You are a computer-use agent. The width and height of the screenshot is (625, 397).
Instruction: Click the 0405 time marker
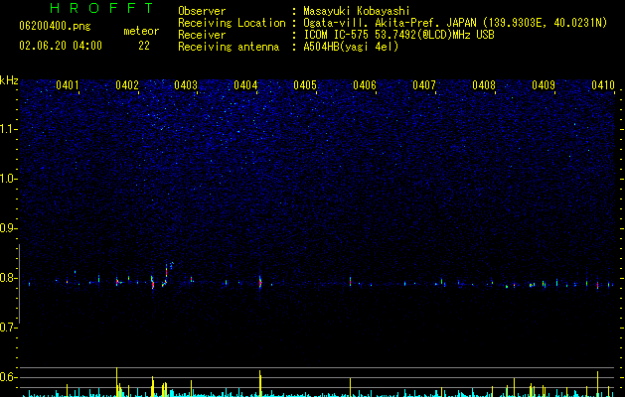305,85
